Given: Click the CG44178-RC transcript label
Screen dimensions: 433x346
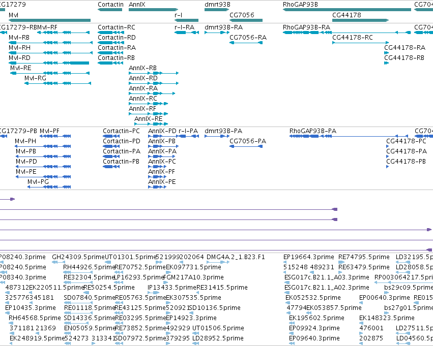Looking at the screenshot, I should 353,37.
